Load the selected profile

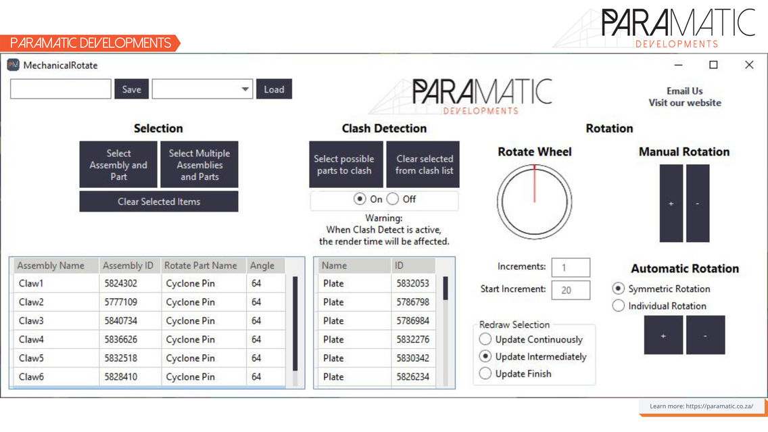274,89
